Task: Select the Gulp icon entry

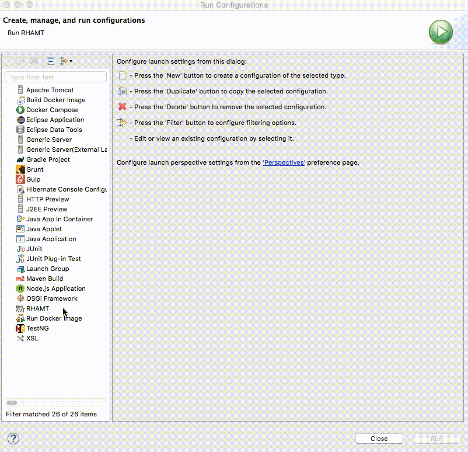Action: point(20,179)
